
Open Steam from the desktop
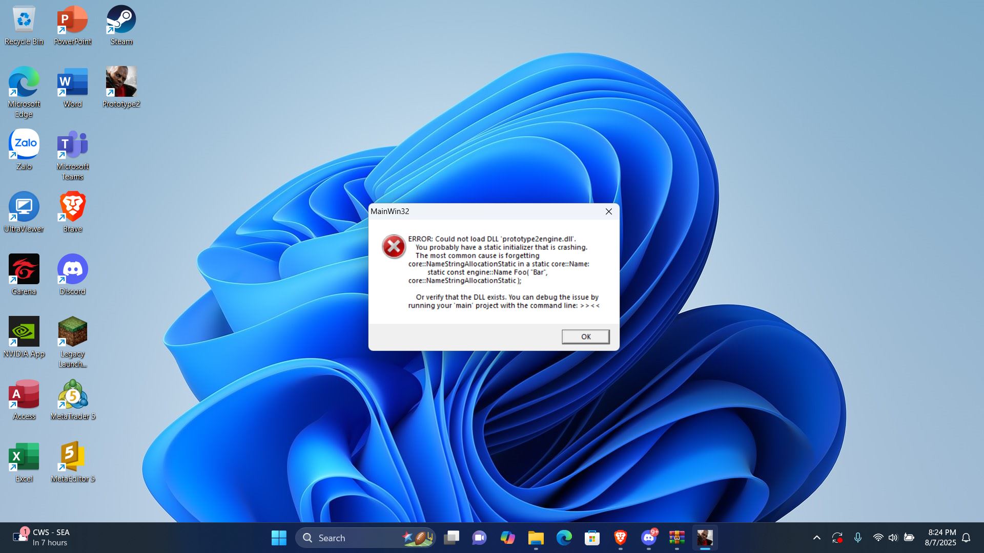coord(121,20)
